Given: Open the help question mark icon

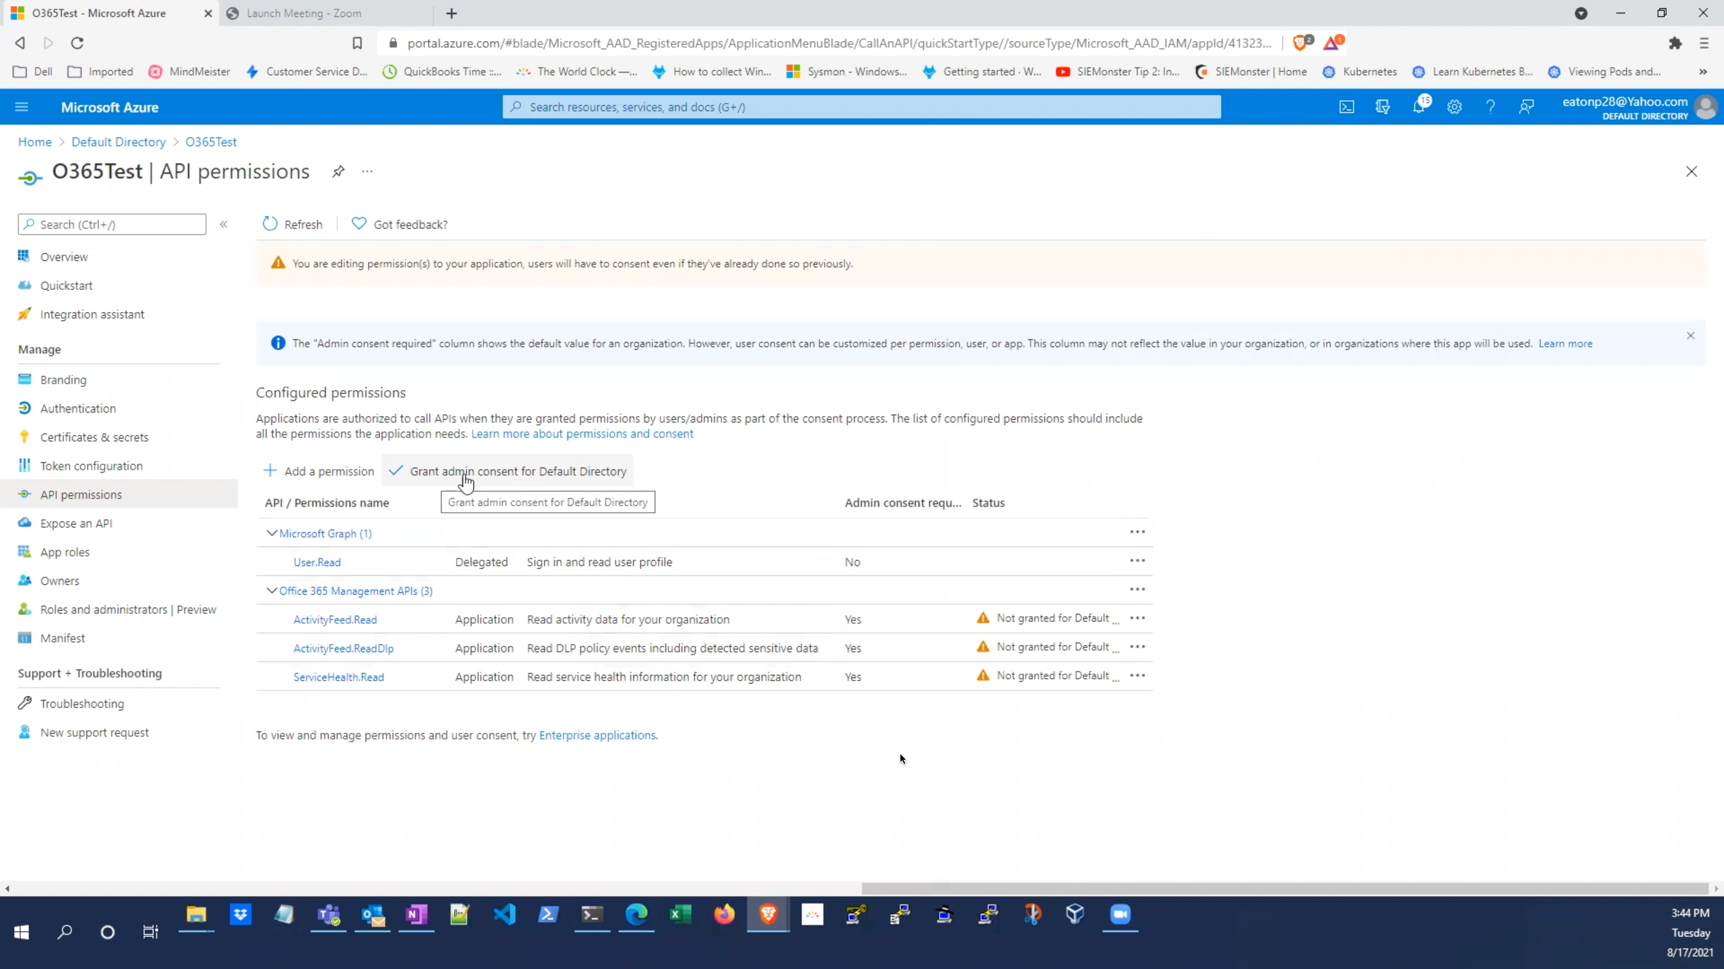Looking at the screenshot, I should [x=1490, y=106].
